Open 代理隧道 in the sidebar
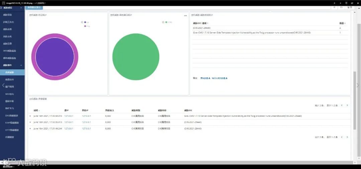Viewport: 361px width, 169px height. click(x=9, y=137)
